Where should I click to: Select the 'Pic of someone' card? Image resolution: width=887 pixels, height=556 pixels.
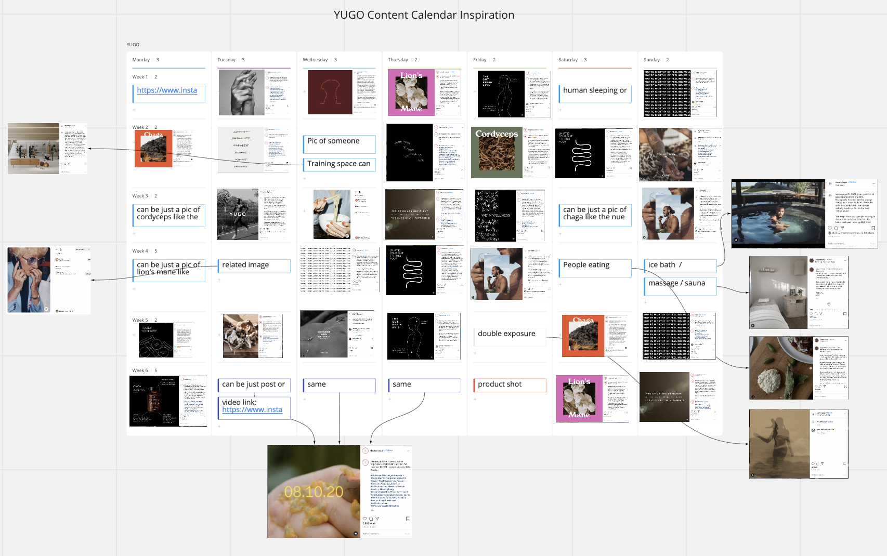tap(339, 144)
